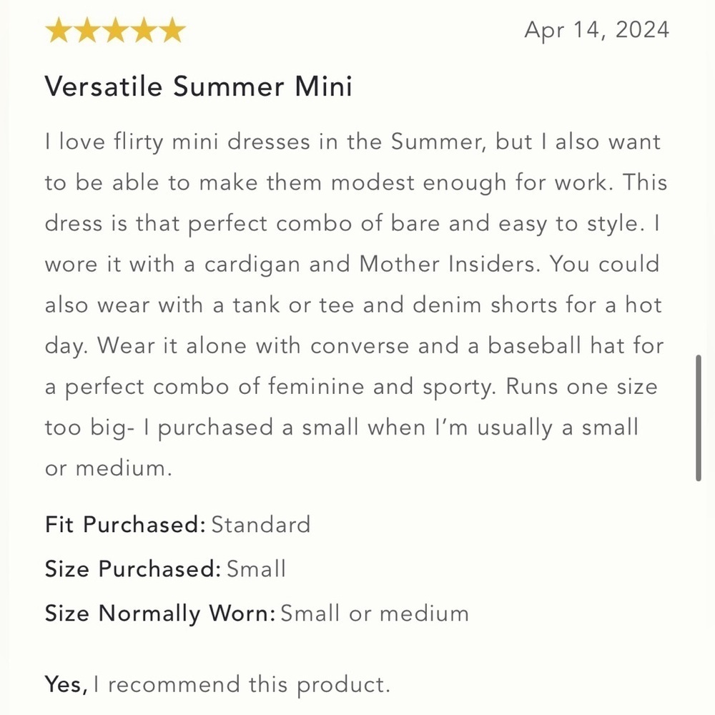Click the last review line, or medium
Image resolution: width=715 pixels, height=715 pixels.
(109, 468)
